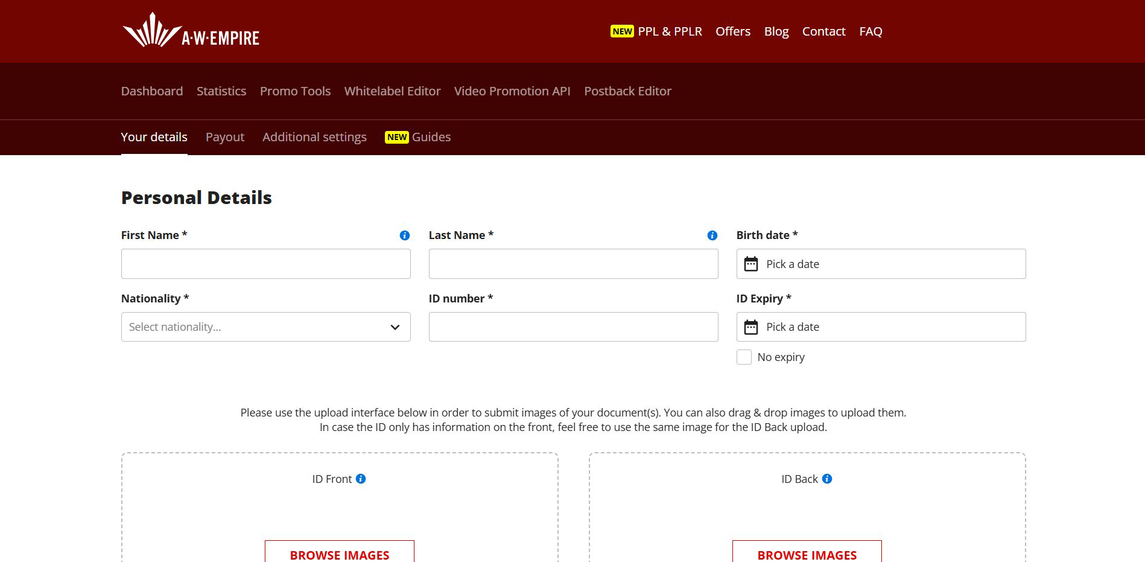The width and height of the screenshot is (1145, 562).
Task: Click inside the ID number input field
Action: point(572,327)
